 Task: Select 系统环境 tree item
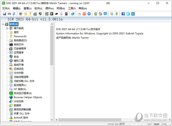pos(19,65)
